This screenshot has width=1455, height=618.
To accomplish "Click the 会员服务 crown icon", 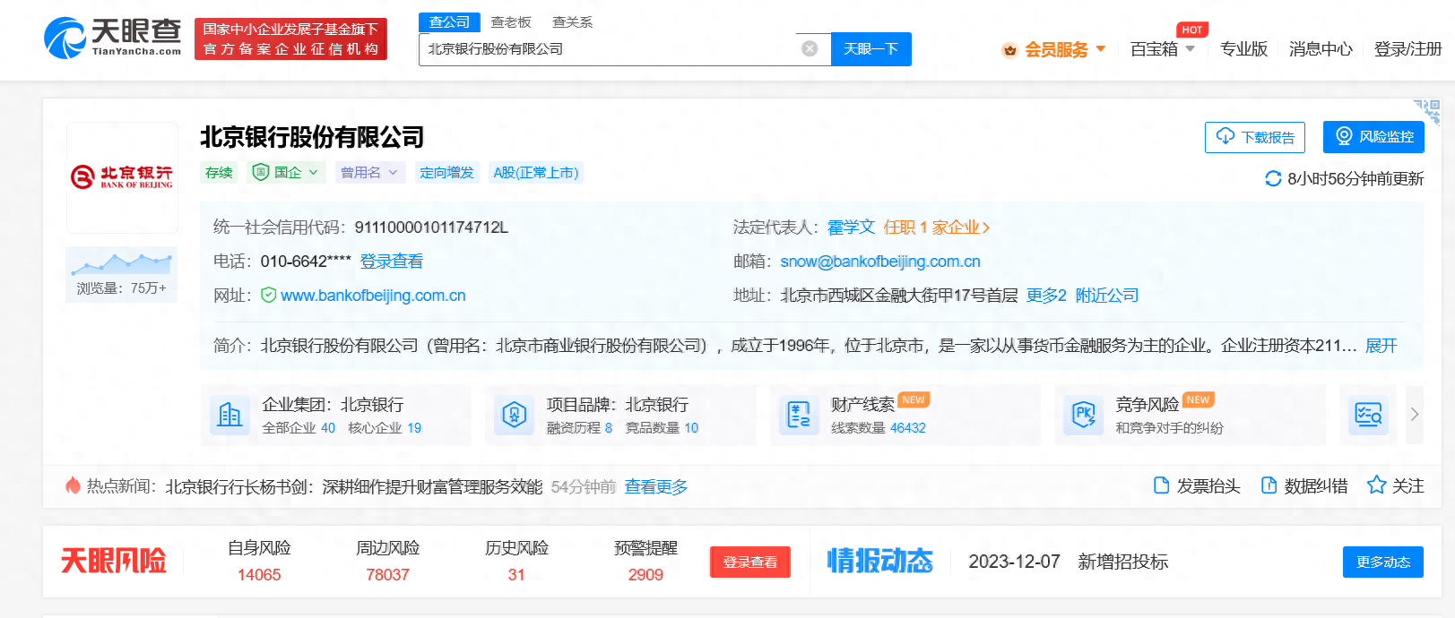I will 1009,50.
